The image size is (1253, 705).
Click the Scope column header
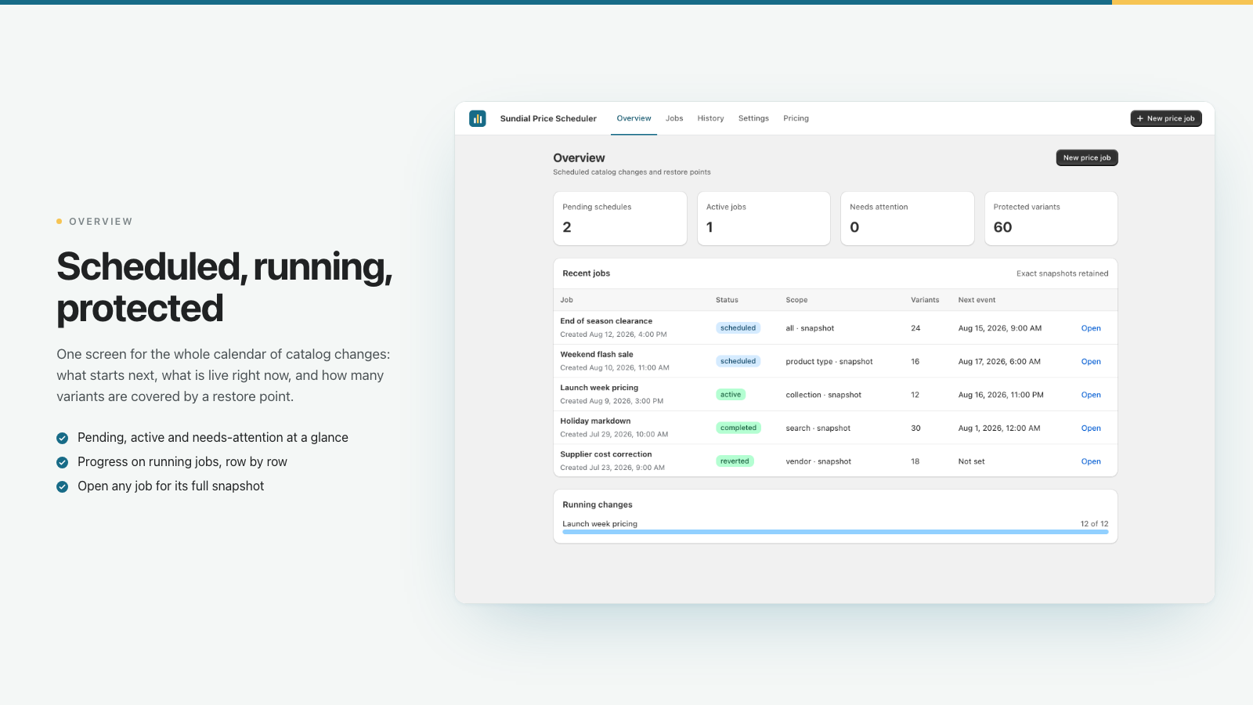796,300
